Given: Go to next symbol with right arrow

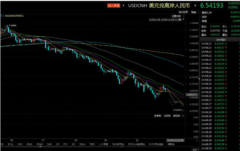Looking at the screenshot, I should tap(195, 6).
